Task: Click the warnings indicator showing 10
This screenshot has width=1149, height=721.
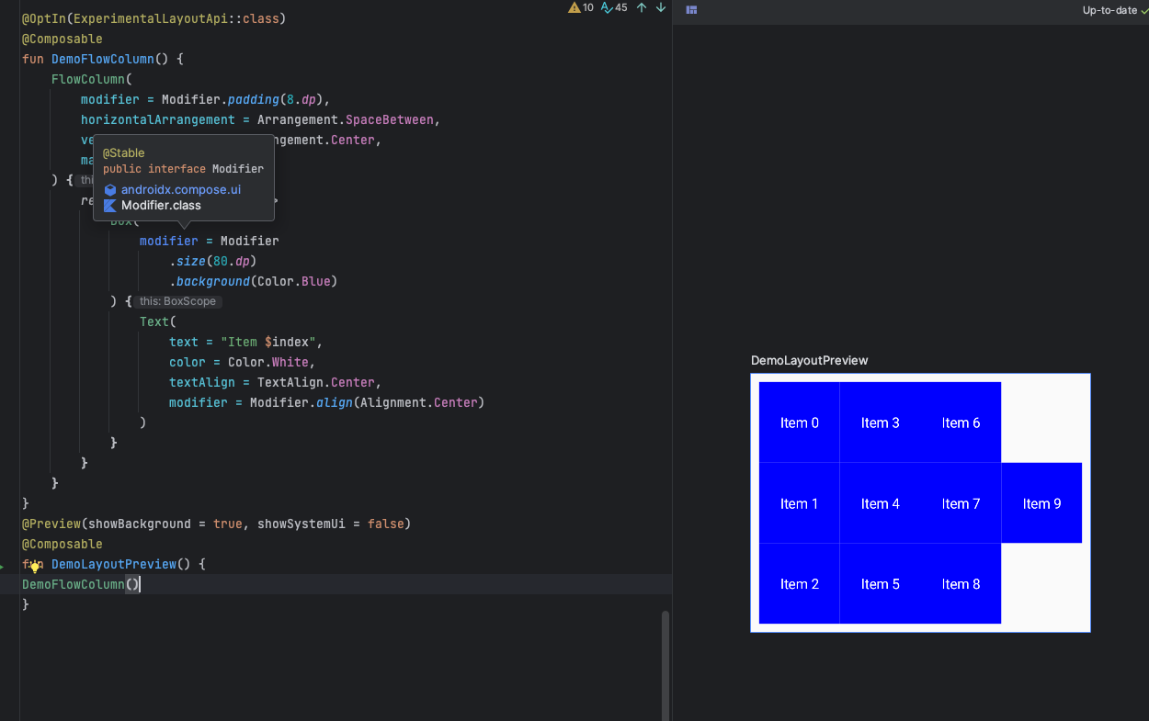Action: pos(581,8)
